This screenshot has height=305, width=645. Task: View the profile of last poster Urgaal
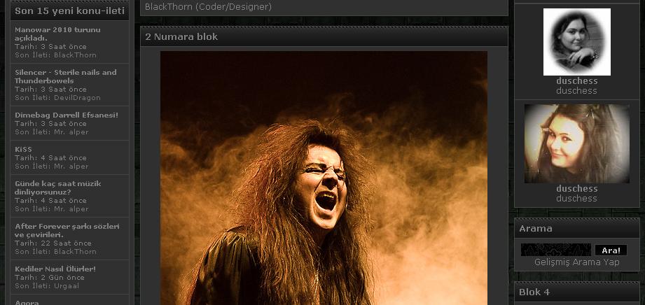pos(65,285)
